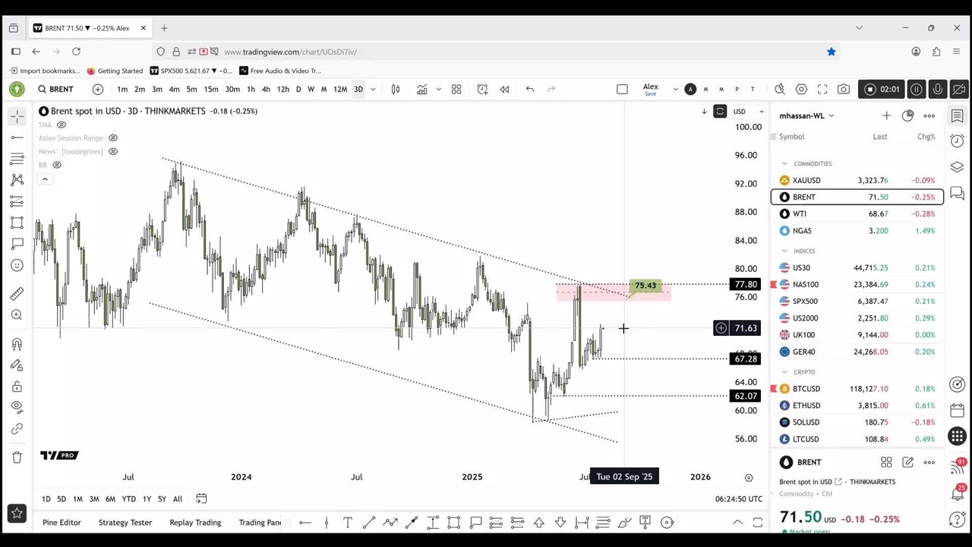Set the chart range to YTD
The height and width of the screenshot is (547, 972).
tap(128, 499)
